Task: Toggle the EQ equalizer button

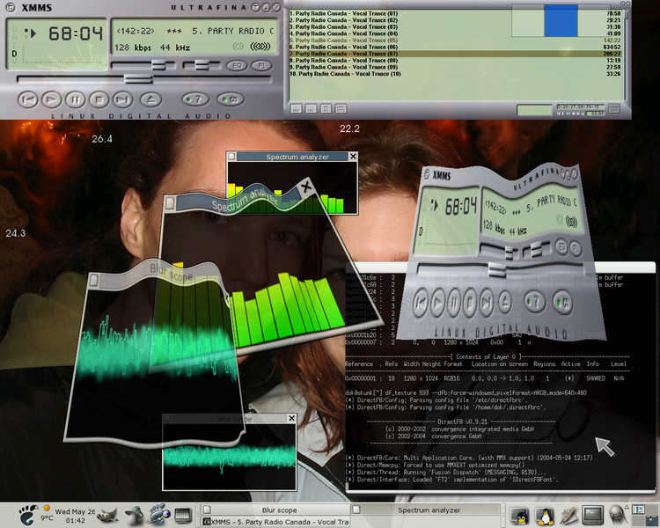Action: tap(237, 66)
